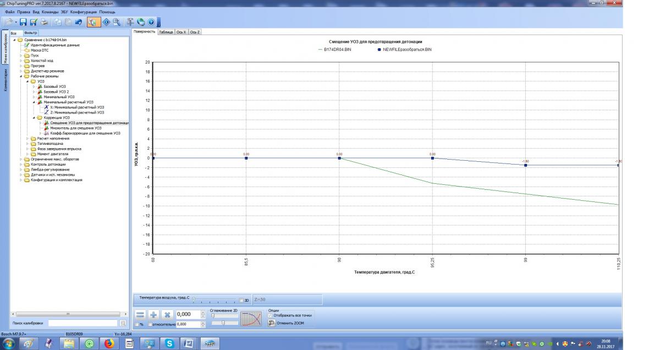Image resolution: width=660 pixels, height=350 pixels.
Task: Click the 2D smoothing curve graph button
Action: pyautogui.click(x=252, y=319)
